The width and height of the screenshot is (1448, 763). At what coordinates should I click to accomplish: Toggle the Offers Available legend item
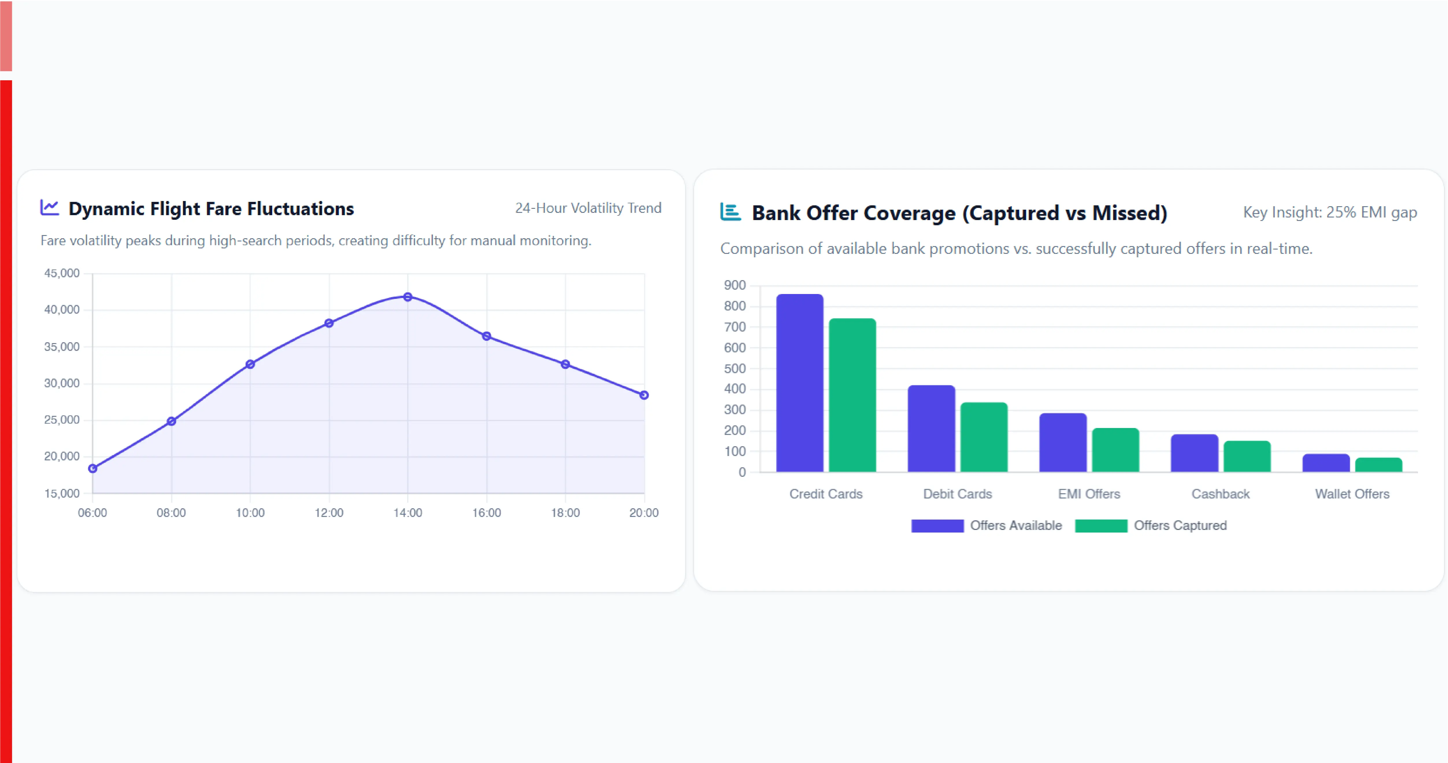(987, 525)
